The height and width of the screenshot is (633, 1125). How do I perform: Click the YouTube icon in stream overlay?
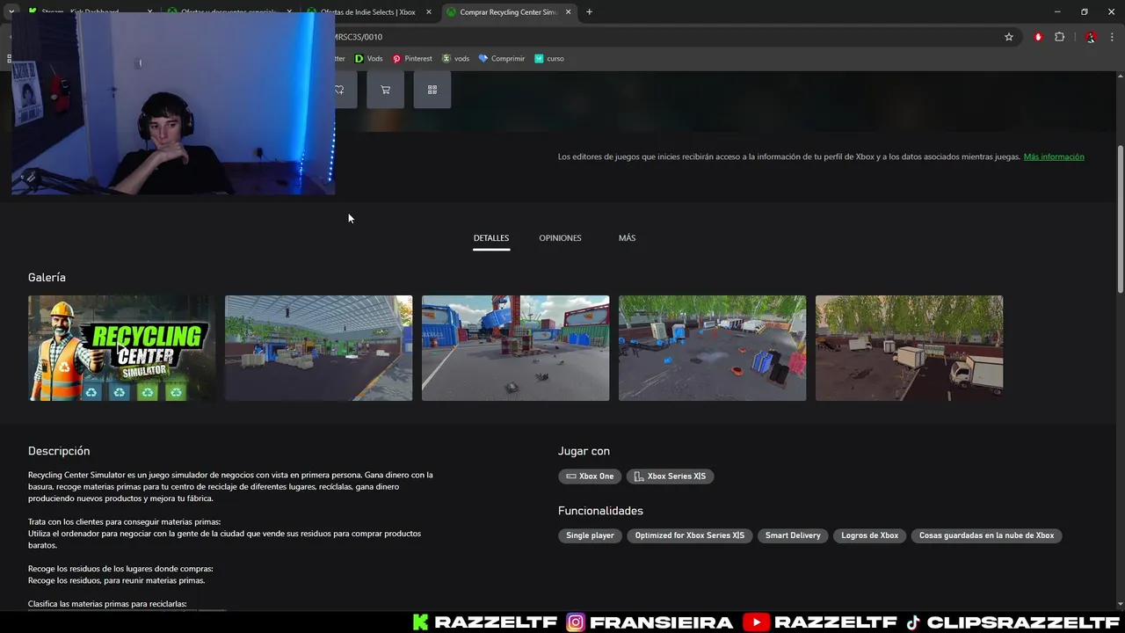[756, 622]
